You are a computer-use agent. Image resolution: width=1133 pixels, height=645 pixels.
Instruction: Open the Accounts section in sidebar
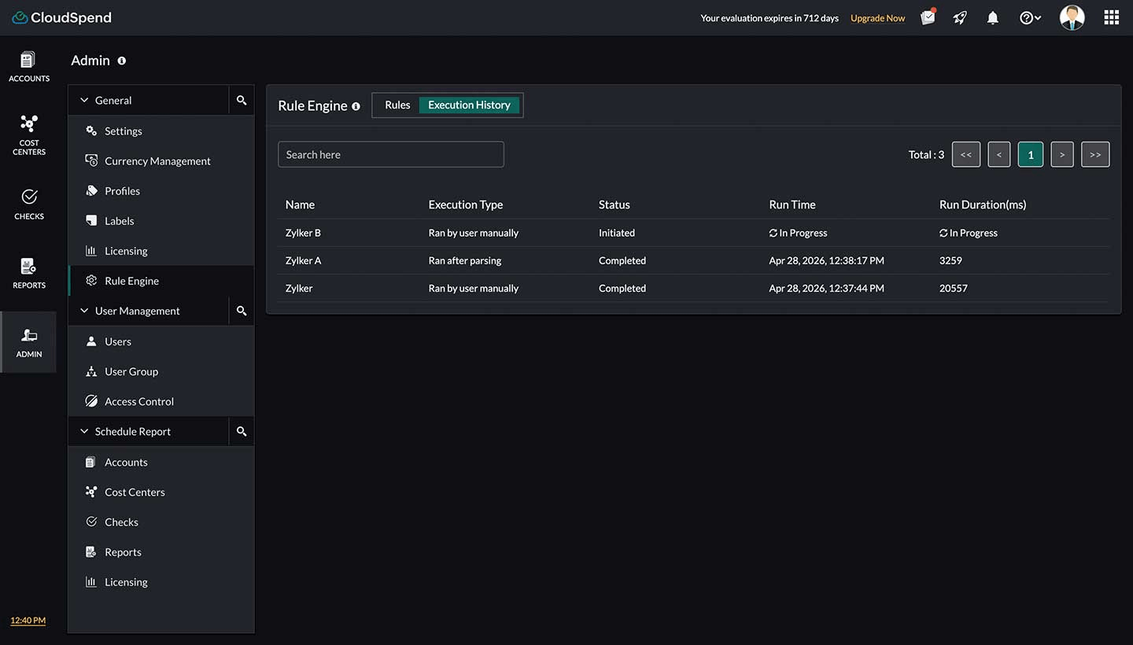[x=28, y=67]
